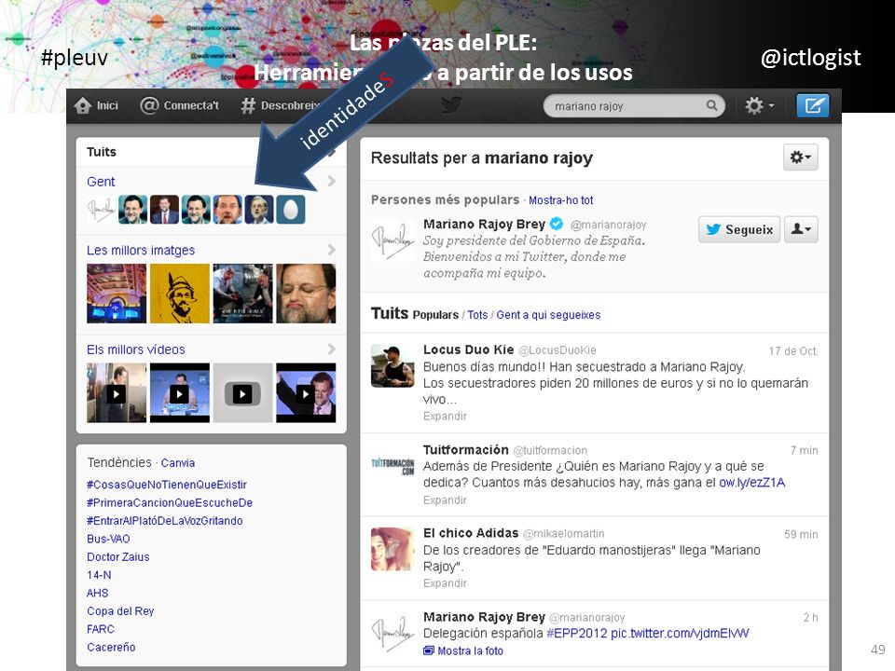The width and height of the screenshot is (895, 671).
Task: Open the top bar settings gear menu
Action: pos(759,105)
